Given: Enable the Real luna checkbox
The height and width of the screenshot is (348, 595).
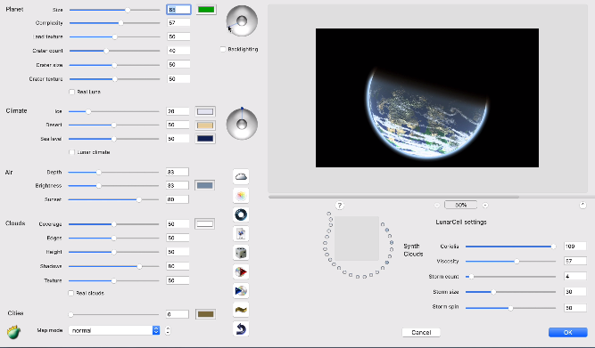Looking at the screenshot, I should (71, 92).
